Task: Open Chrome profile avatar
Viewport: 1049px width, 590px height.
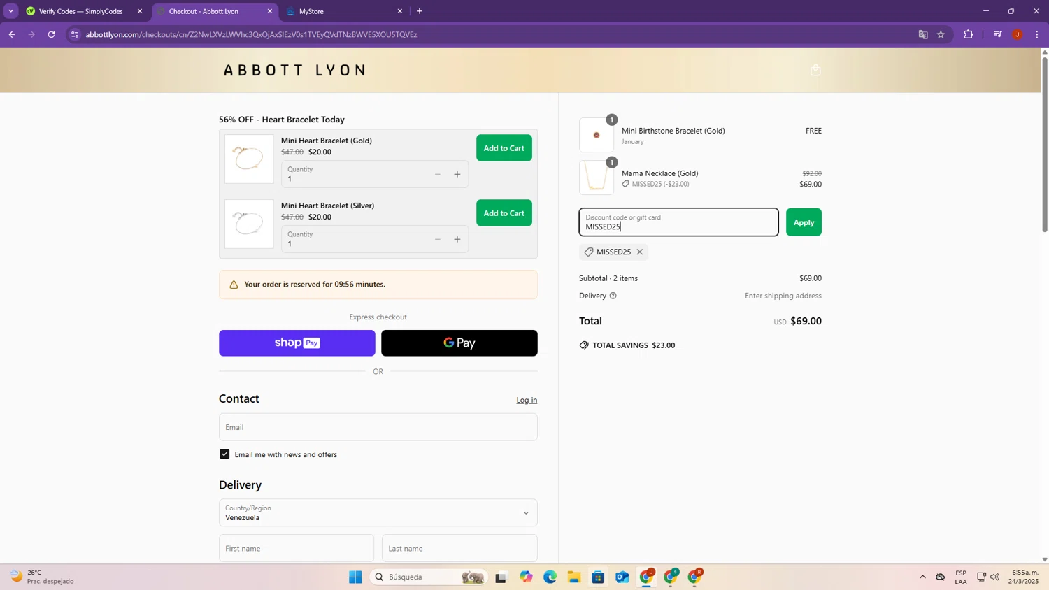Action: (1018, 34)
